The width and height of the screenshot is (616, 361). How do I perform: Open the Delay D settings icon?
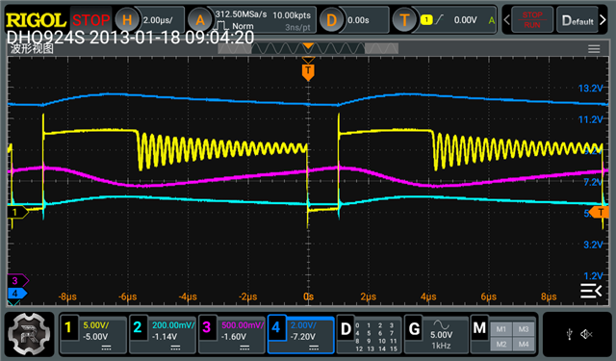(331, 19)
